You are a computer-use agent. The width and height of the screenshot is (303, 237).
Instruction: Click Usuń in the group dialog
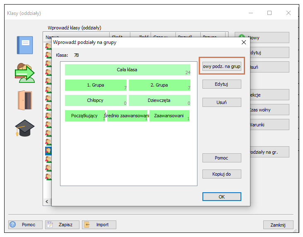[221, 102]
